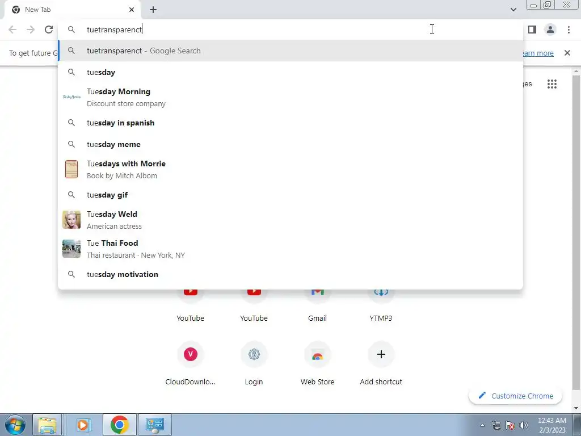Open the Web Store shortcut
This screenshot has height=436, width=581.
coord(318,363)
